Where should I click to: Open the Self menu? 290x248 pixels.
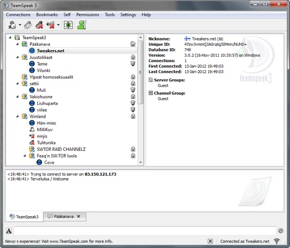coord(67,14)
